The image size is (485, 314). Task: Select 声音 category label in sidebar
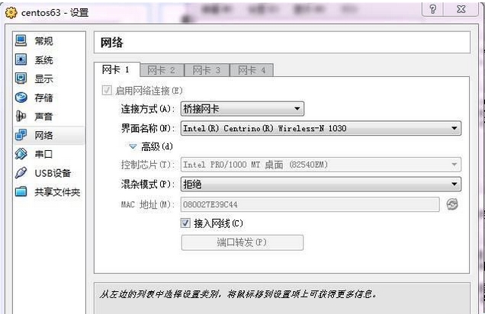pyautogui.click(x=43, y=117)
